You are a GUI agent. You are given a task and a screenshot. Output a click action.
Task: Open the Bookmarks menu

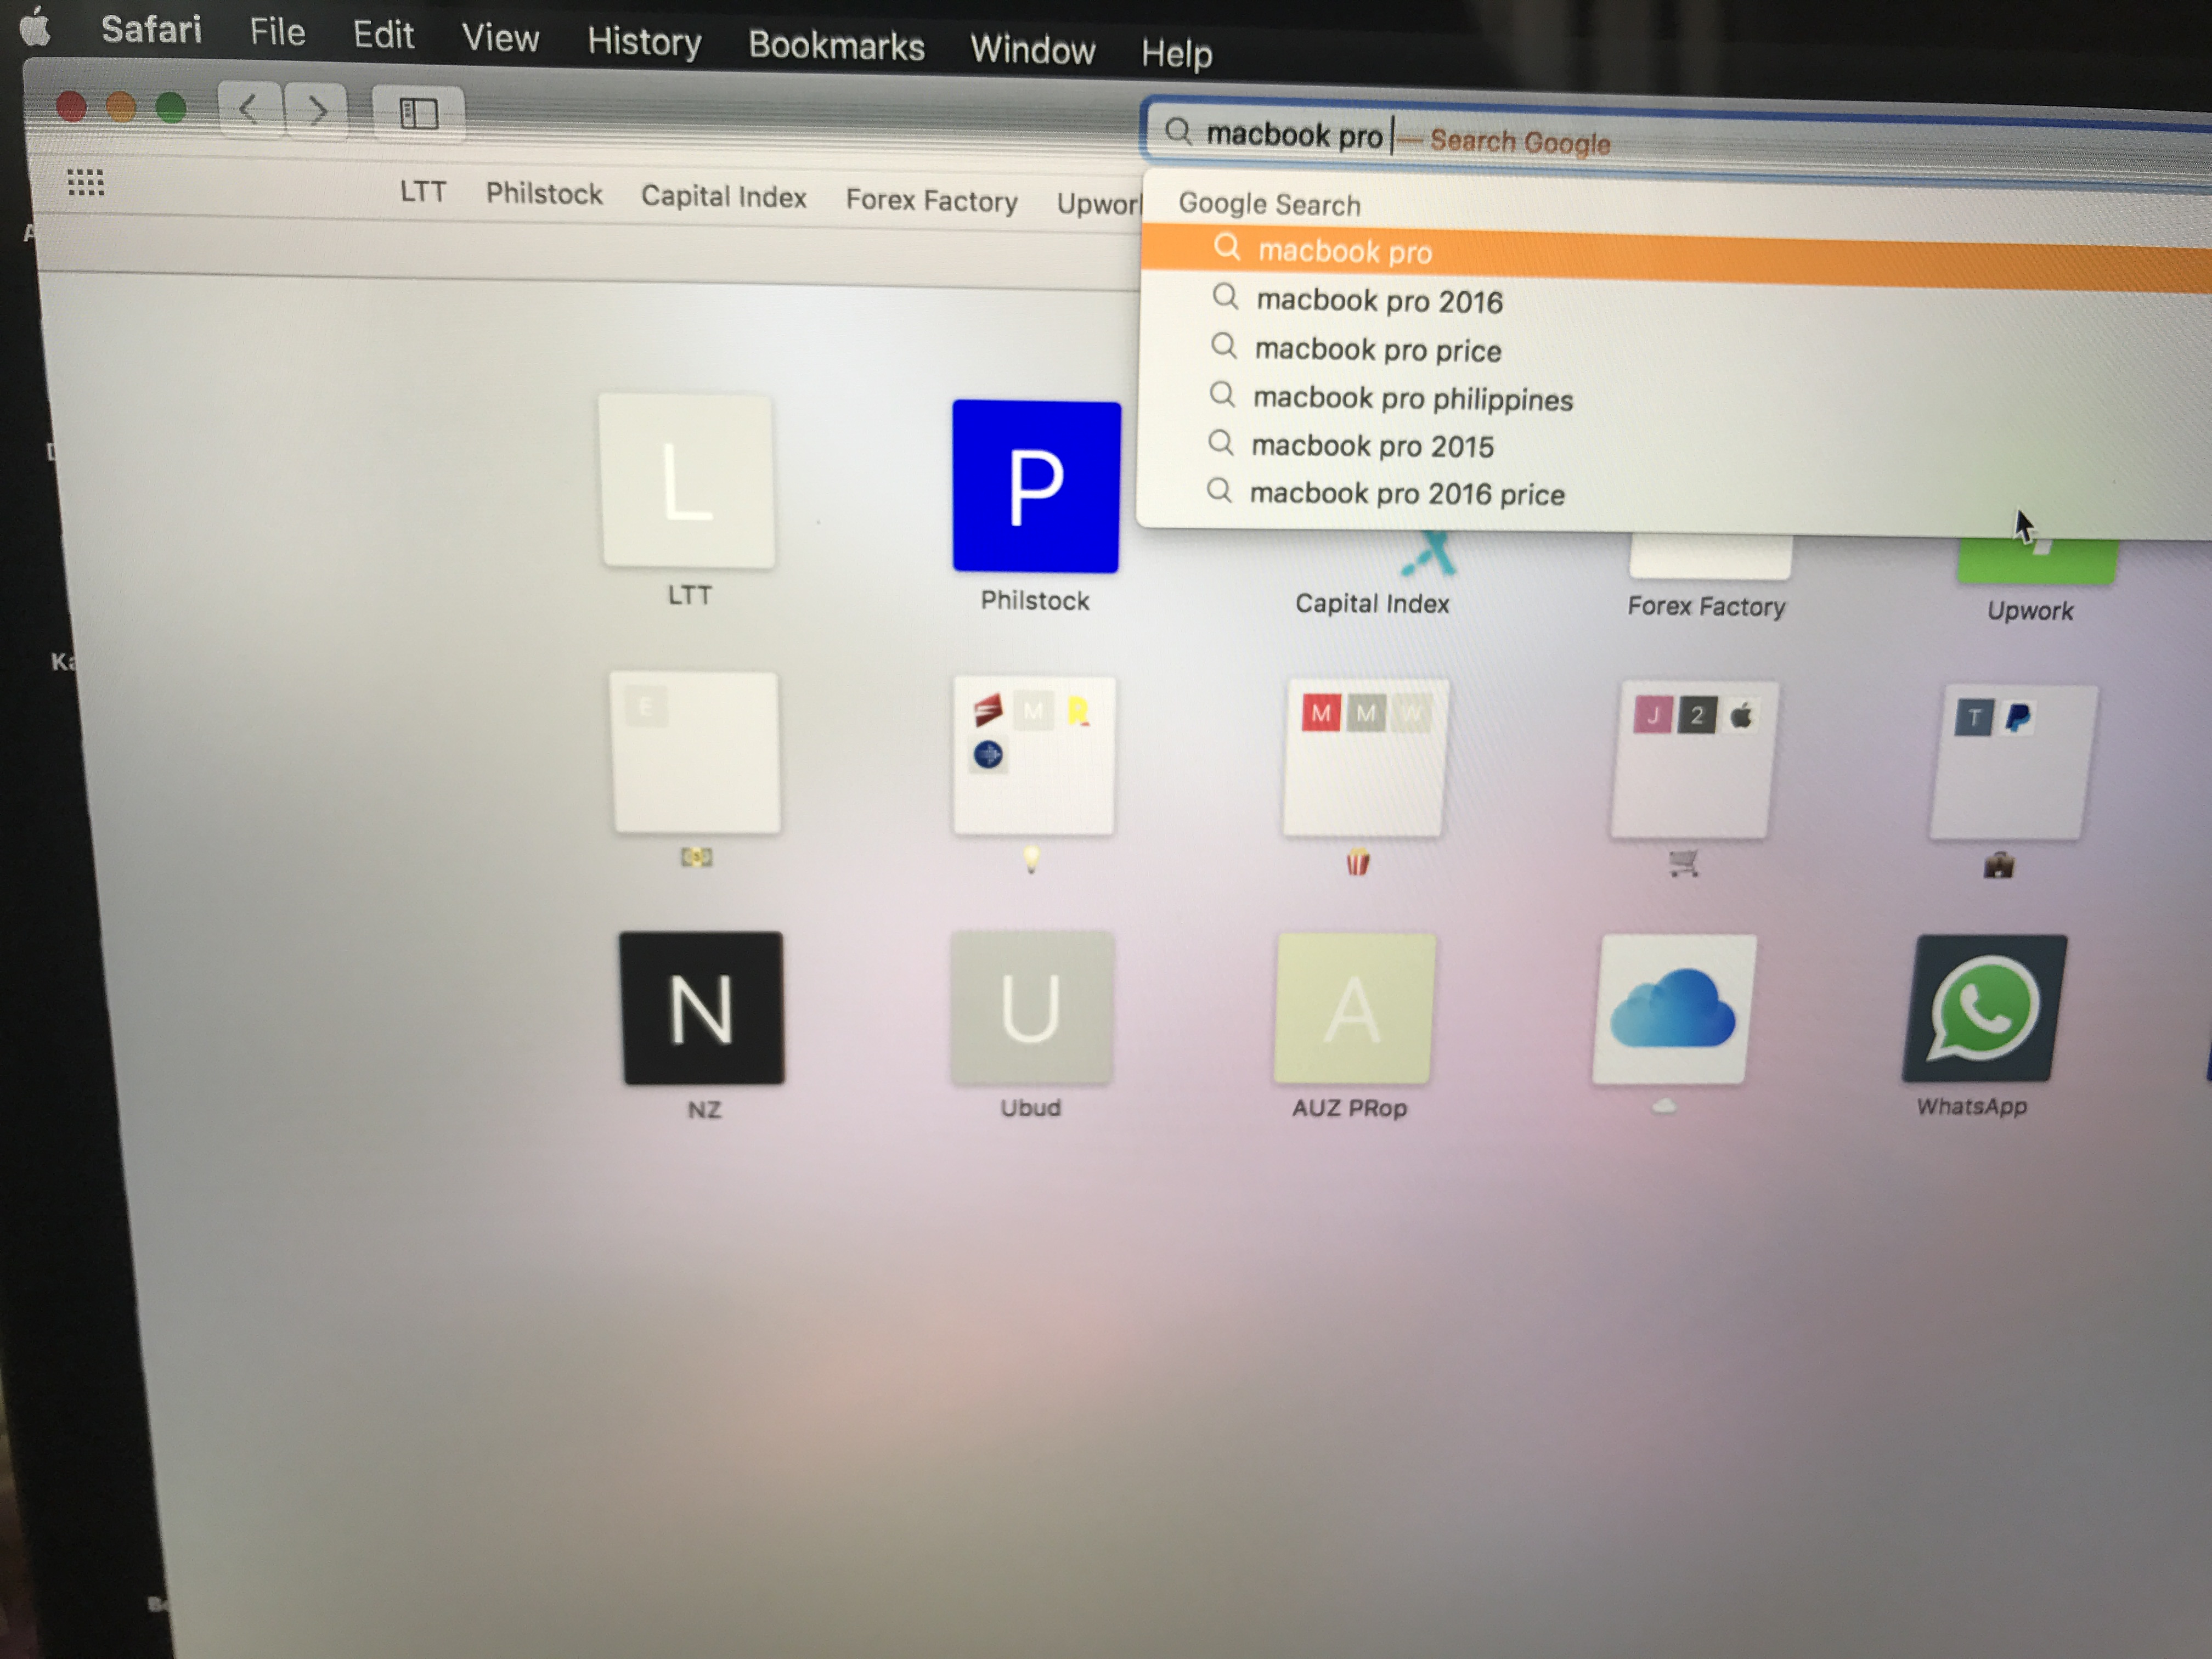836,46
